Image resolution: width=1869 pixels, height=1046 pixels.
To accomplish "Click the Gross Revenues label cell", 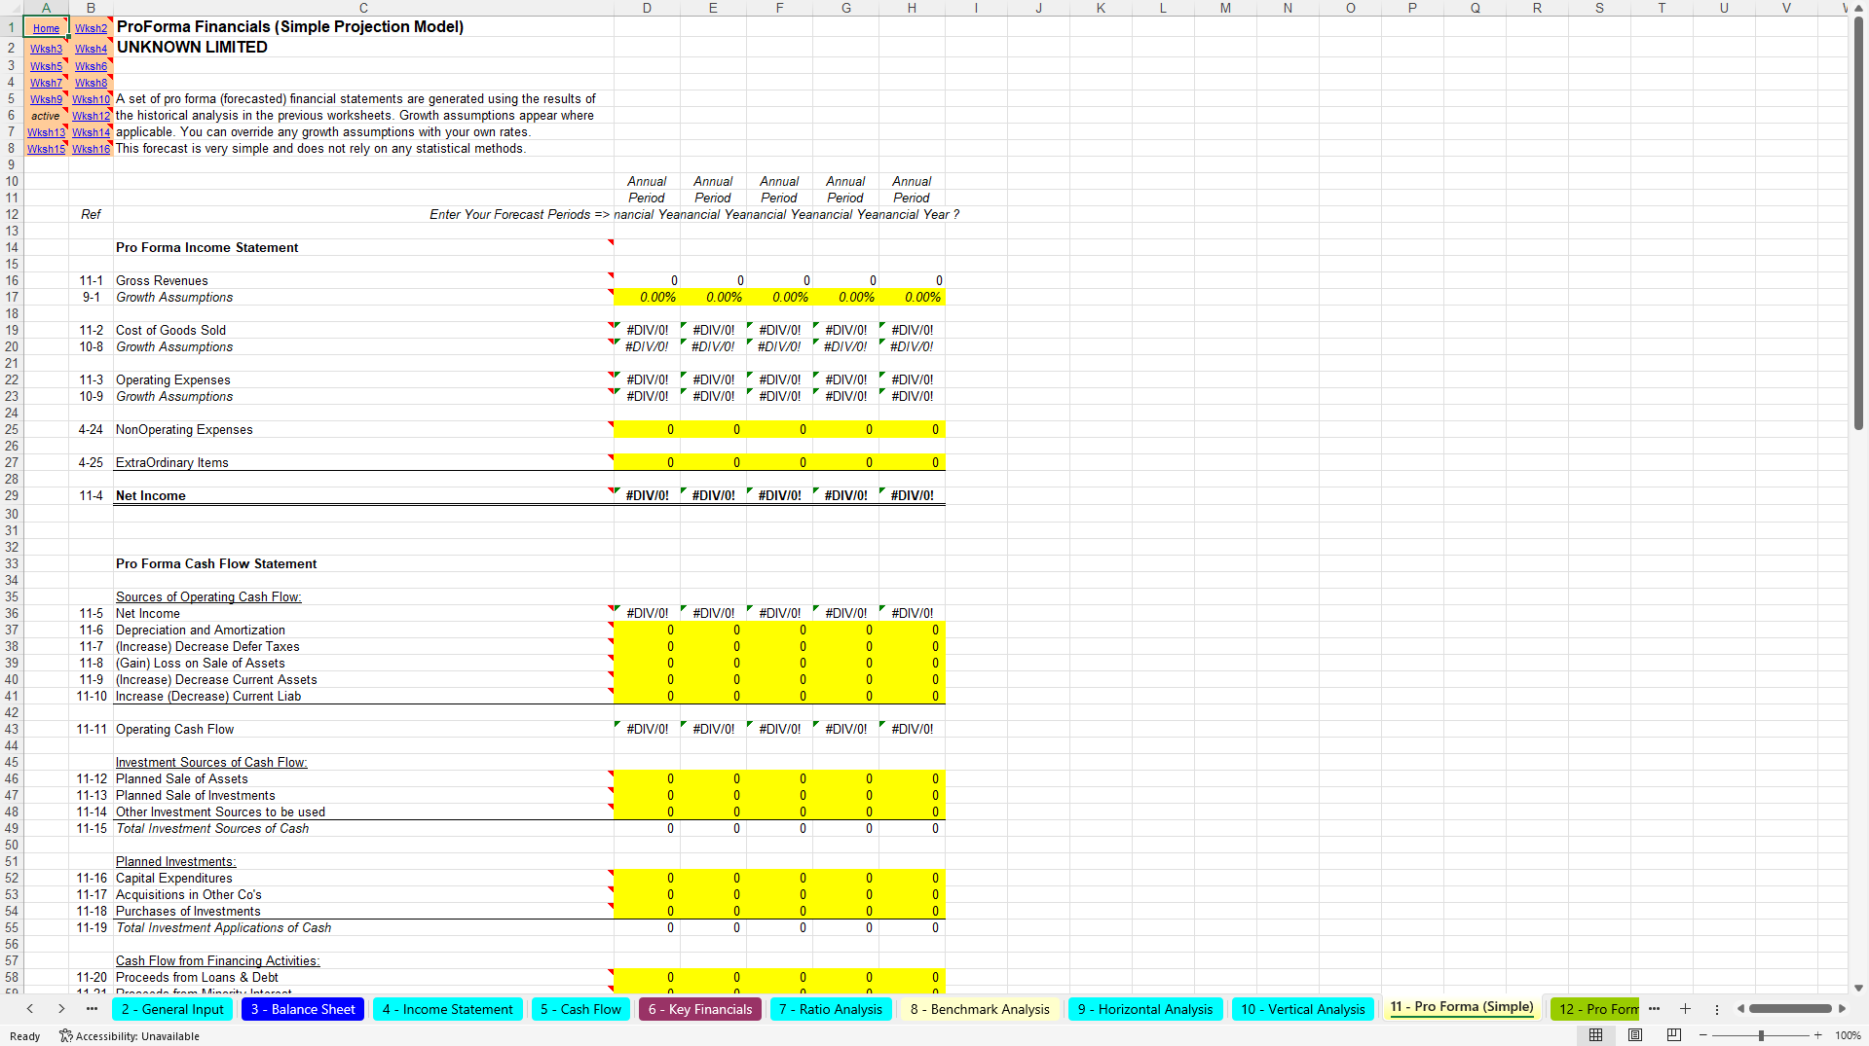I will (162, 280).
